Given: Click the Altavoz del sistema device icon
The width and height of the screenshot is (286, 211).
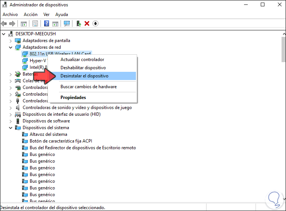Looking at the screenshot, I should click(x=25, y=134).
